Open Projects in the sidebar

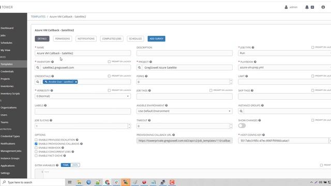coord(5,79)
